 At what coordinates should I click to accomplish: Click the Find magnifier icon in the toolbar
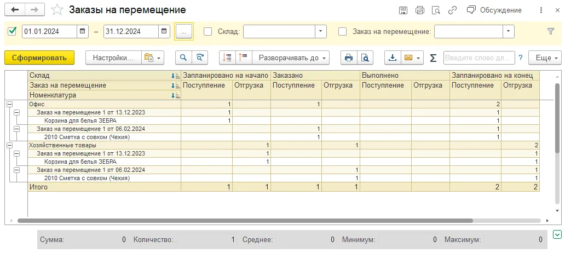pos(183,58)
